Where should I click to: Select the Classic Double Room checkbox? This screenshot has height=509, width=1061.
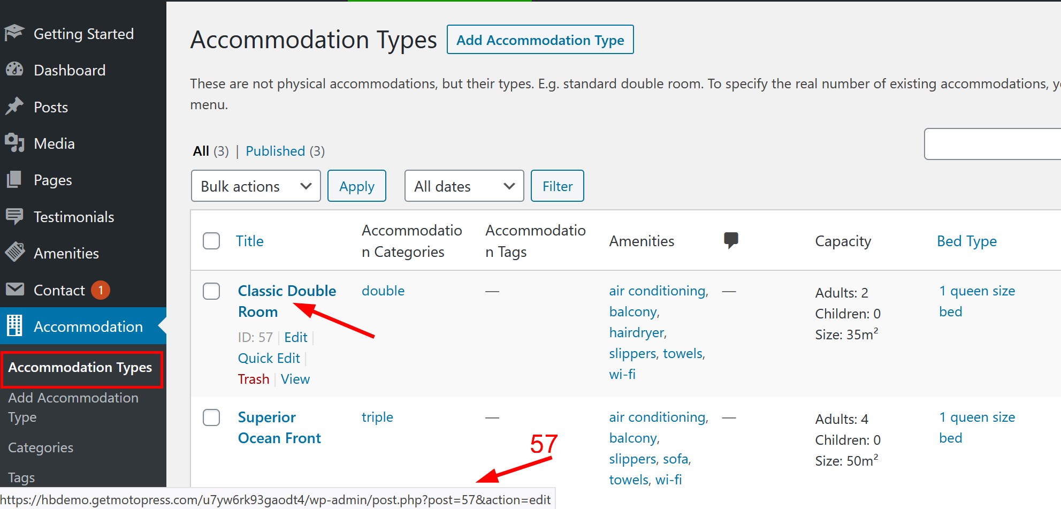pos(211,291)
